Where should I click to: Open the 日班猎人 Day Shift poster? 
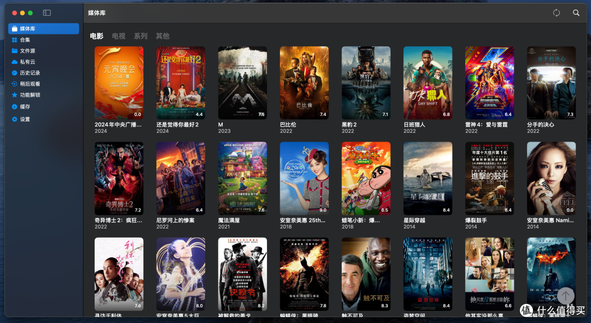(427, 83)
